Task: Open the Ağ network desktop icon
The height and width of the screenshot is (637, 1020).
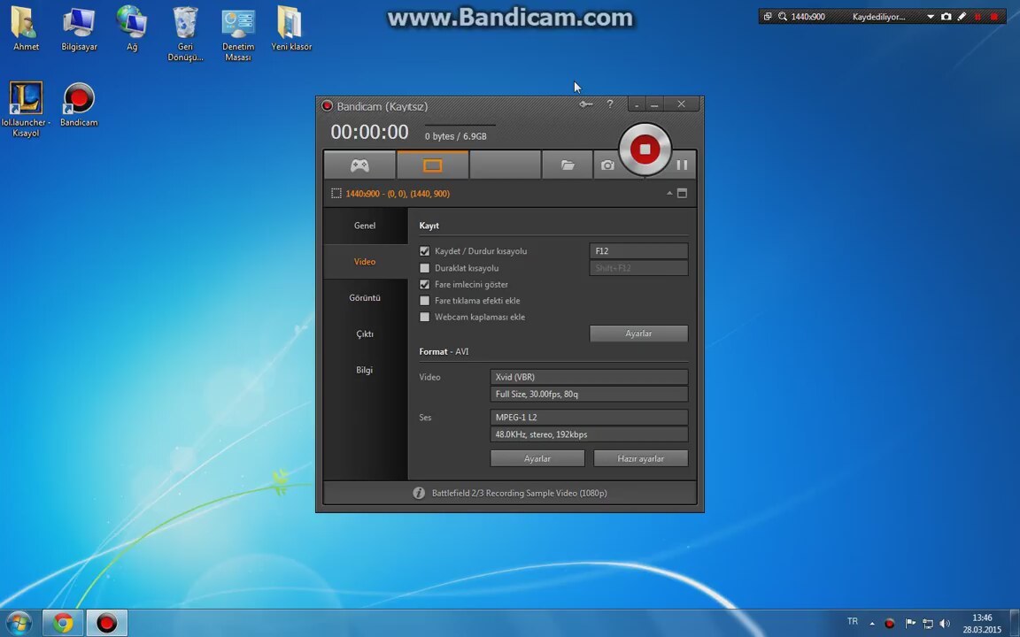Action: 132,29
